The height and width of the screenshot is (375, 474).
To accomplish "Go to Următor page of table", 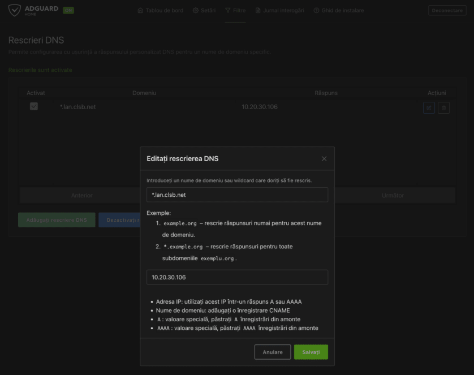I will pos(393,195).
